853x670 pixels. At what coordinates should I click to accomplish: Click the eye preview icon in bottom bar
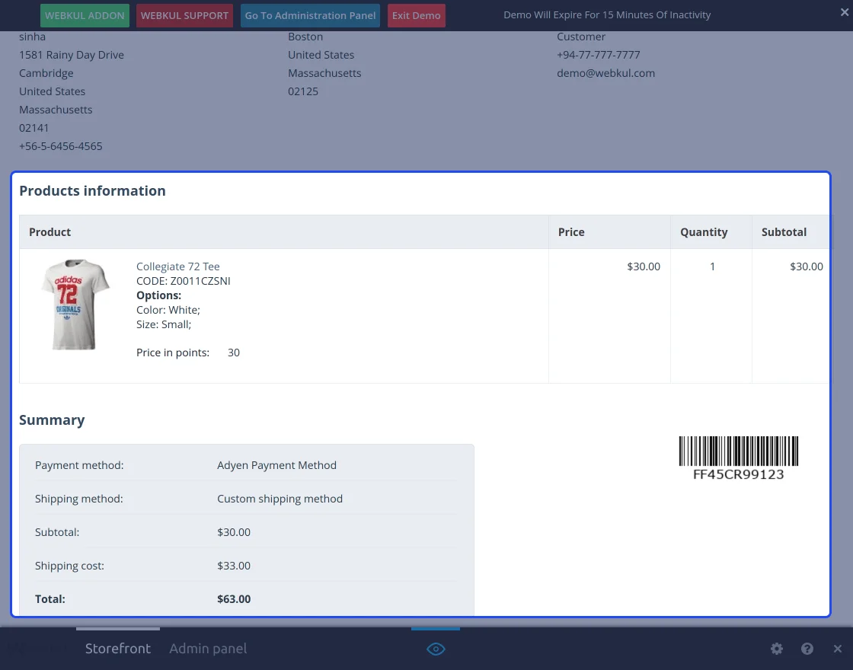pyautogui.click(x=436, y=649)
